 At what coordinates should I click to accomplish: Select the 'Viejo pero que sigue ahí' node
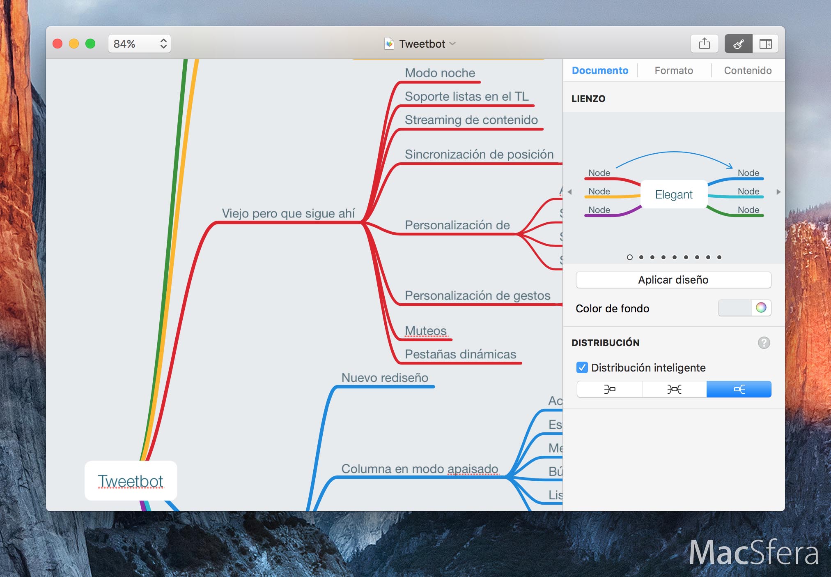pos(288,213)
